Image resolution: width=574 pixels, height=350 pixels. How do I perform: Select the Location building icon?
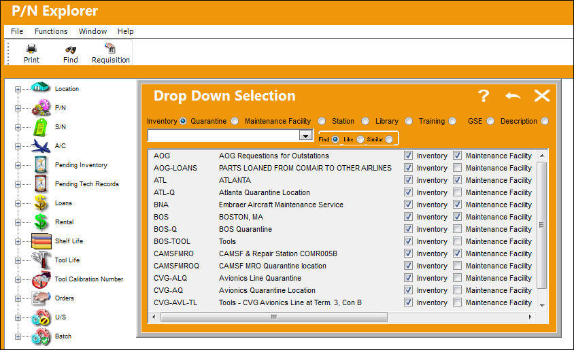pyautogui.click(x=40, y=87)
